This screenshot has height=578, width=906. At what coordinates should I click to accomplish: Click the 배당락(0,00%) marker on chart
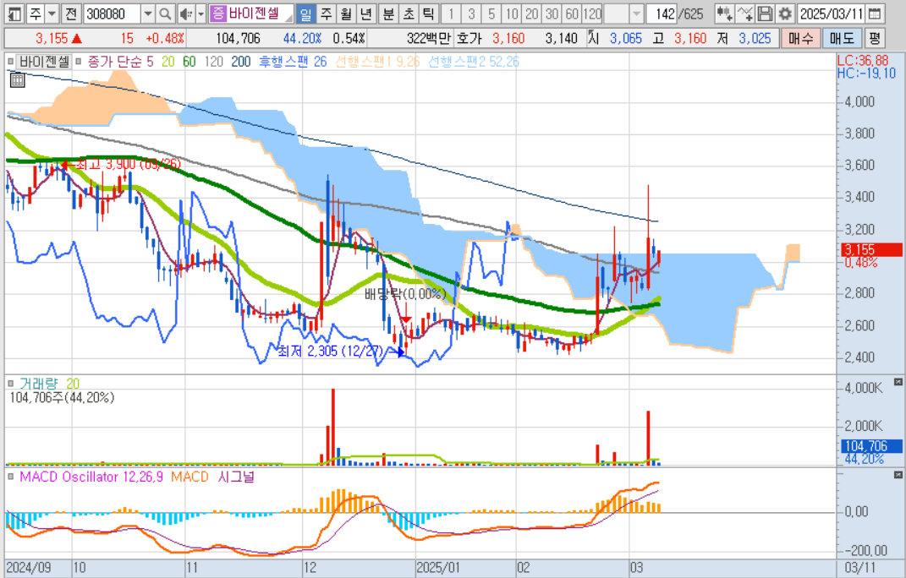click(x=405, y=294)
